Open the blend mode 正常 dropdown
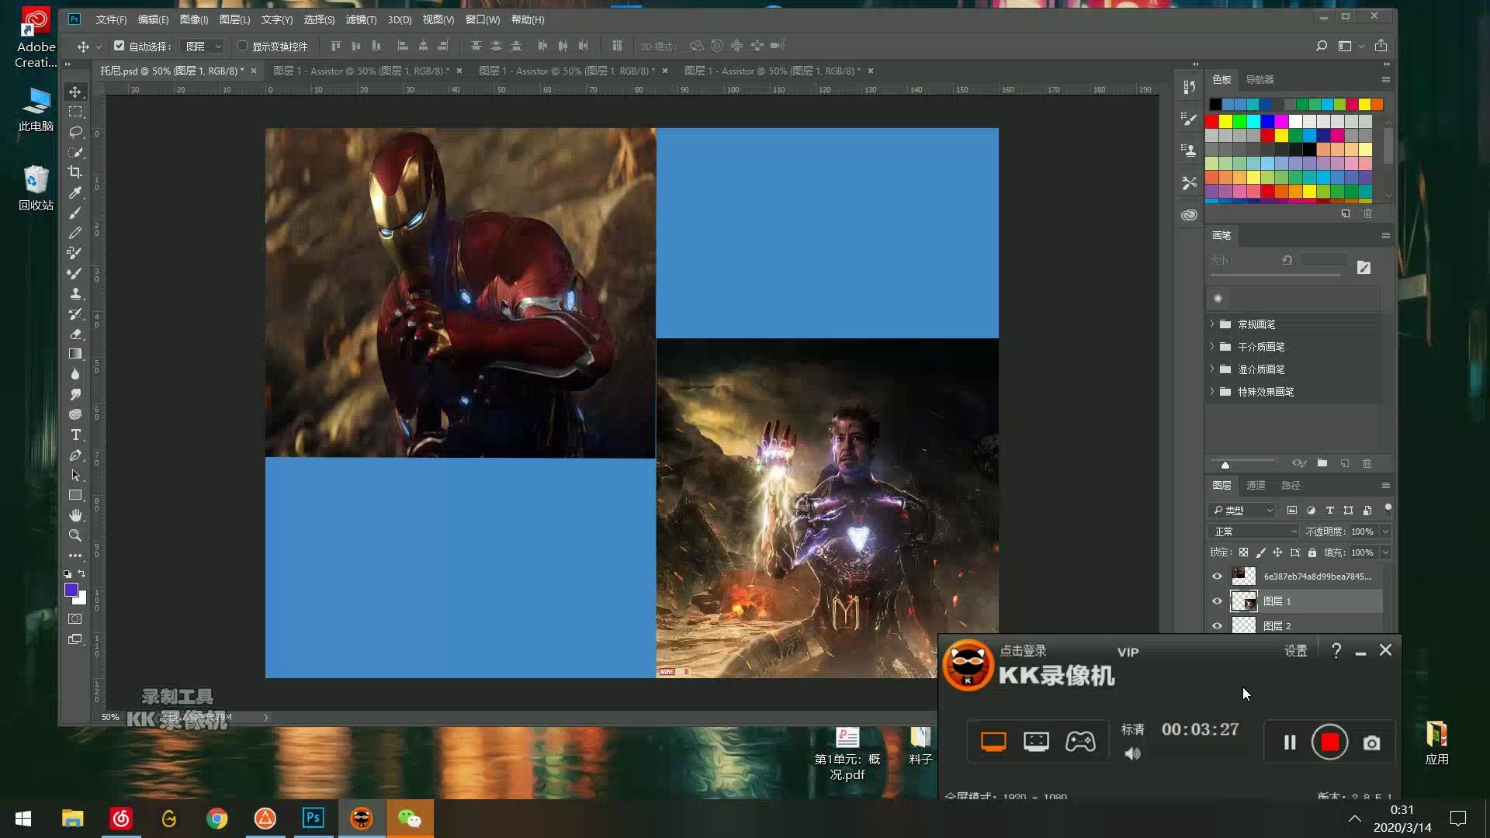The height and width of the screenshot is (838, 1490). [x=1254, y=532]
